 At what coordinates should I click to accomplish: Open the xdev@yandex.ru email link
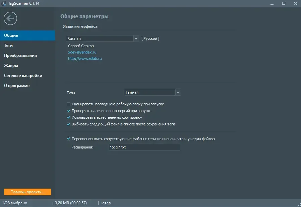click(x=82, y=52)
